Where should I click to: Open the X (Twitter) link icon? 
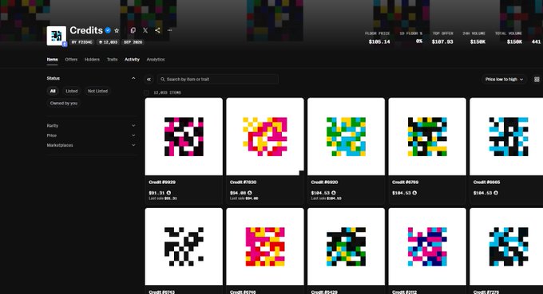tap(145, 30)
